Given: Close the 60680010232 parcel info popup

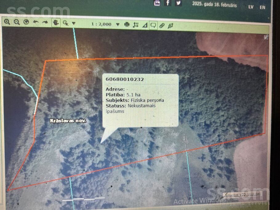Looking at the screenshot, I should pyautogui.click(x=173, y=79).
